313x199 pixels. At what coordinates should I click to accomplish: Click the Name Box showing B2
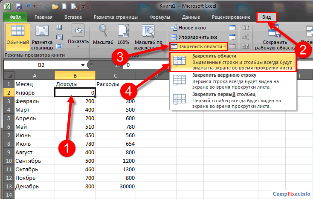click(41, 65)
